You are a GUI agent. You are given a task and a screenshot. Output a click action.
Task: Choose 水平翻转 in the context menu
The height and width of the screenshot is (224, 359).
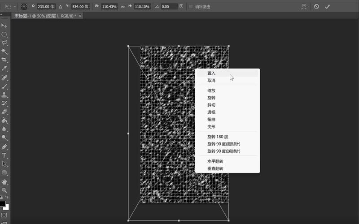click(228, 161)
